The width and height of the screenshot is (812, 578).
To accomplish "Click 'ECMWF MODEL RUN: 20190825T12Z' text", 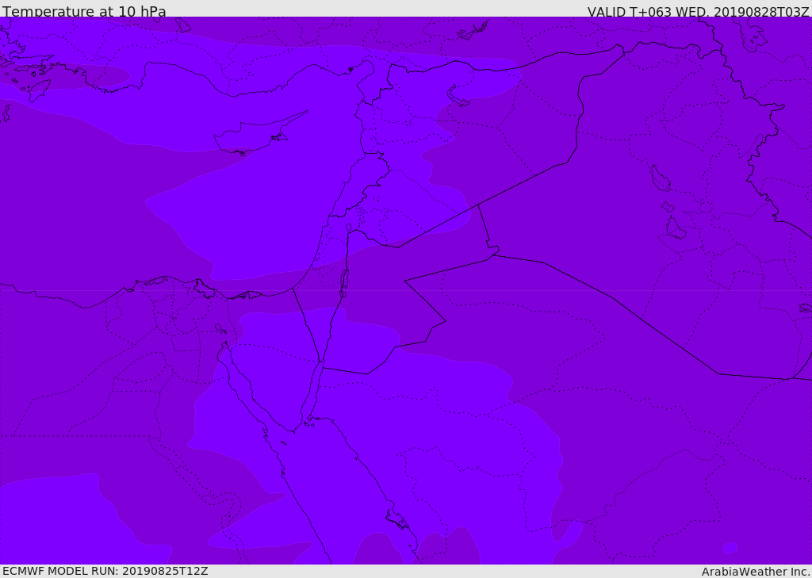I will tap(105, 571).
